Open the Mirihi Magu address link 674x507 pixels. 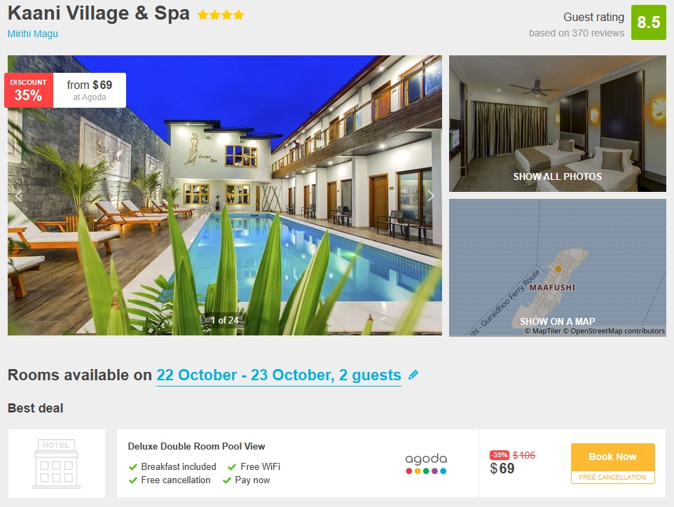(x=33, y=34)
